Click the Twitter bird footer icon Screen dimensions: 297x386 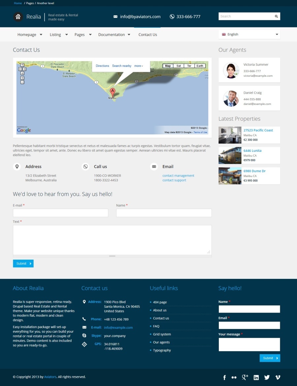point(267,377)
